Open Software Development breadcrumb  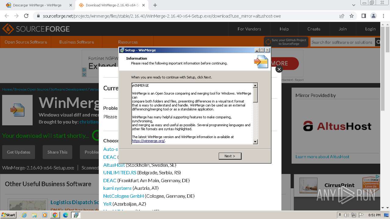[69, 89]
